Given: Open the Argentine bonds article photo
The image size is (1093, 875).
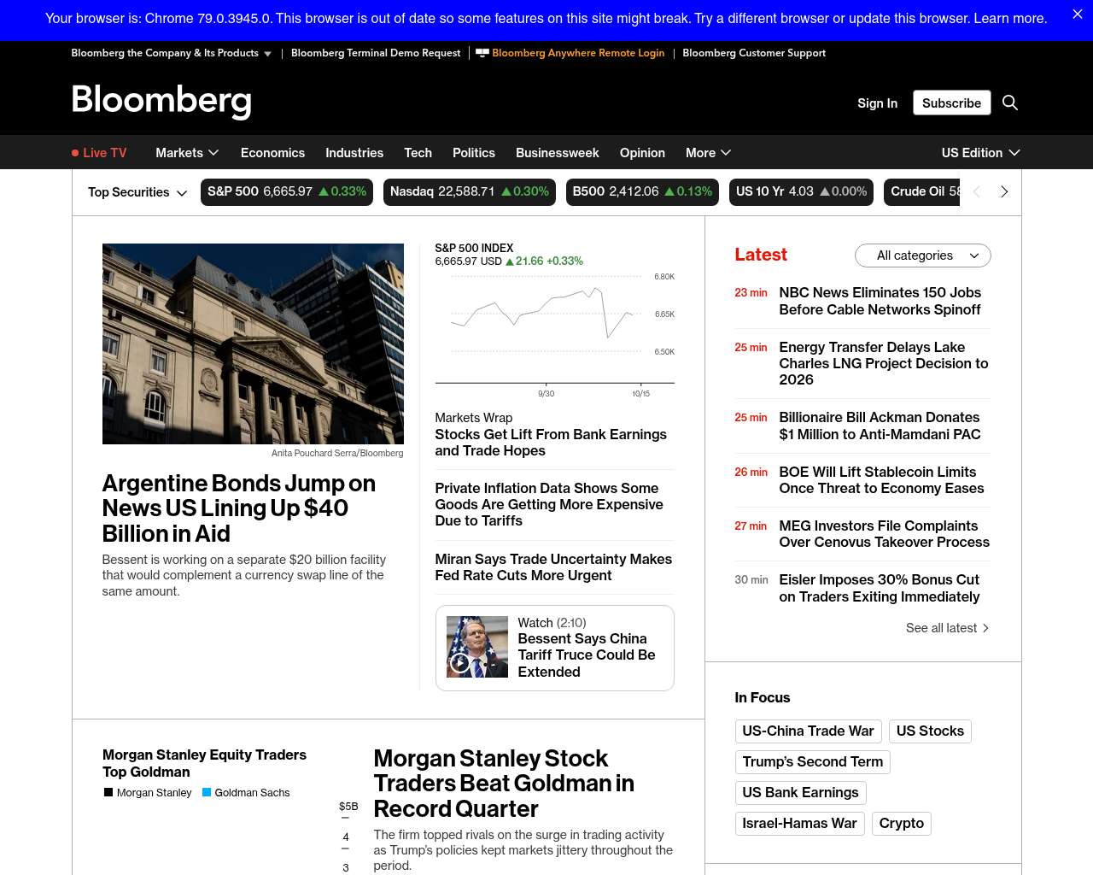Looking at the screenshot, I should pyautogui.click(x=253, y=344).
